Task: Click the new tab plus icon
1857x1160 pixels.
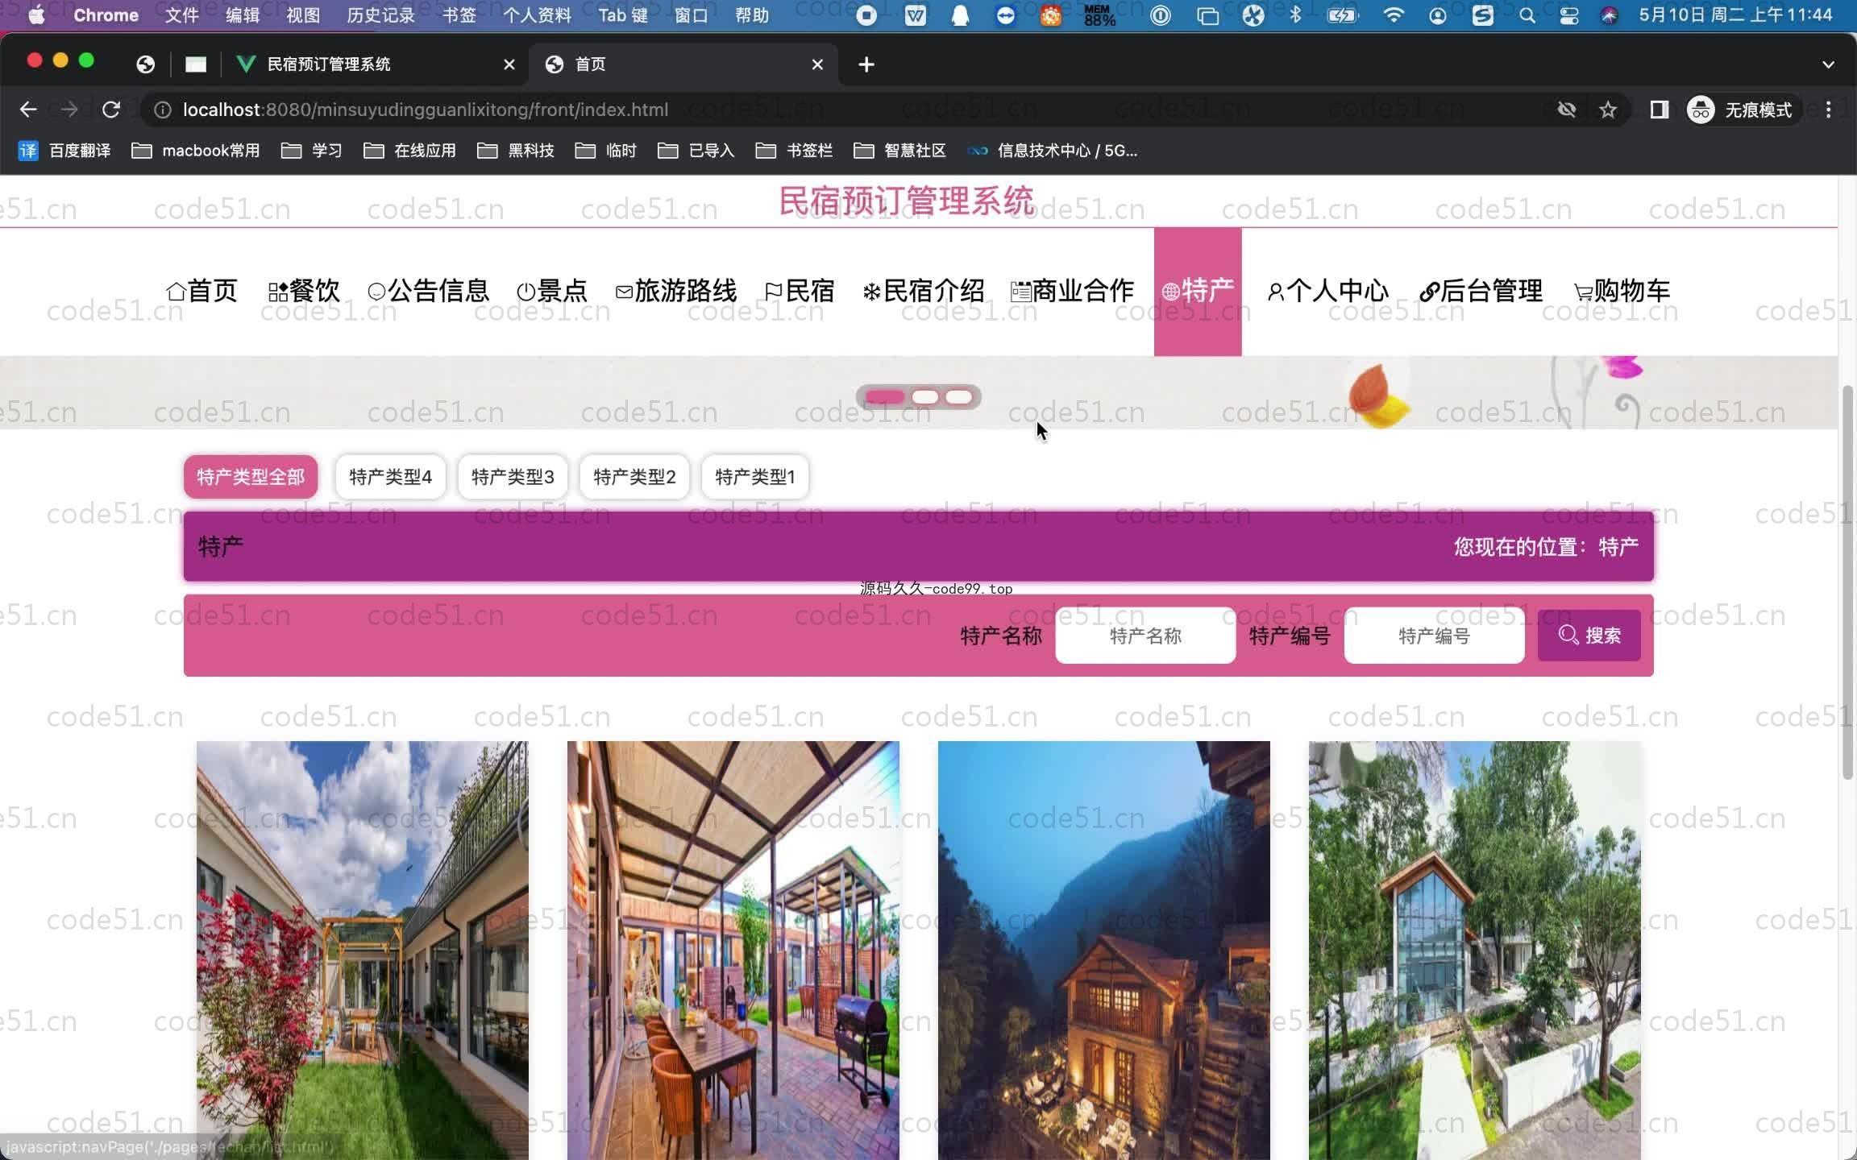Action: coord(866,64)
